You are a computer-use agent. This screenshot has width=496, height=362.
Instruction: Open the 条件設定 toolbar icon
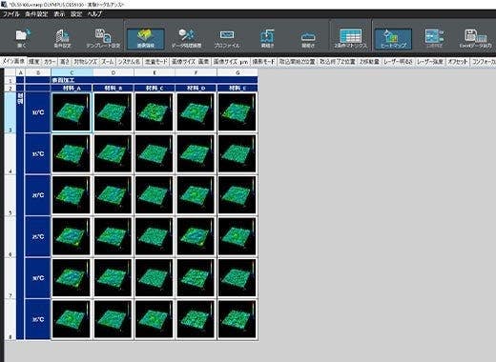[62, 38]
